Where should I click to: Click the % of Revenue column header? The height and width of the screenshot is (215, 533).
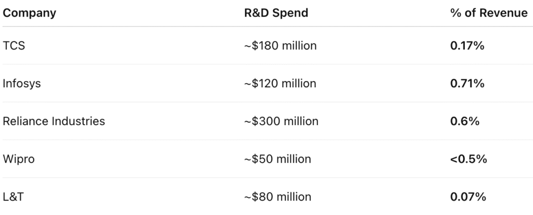click(x=489, y=13)
